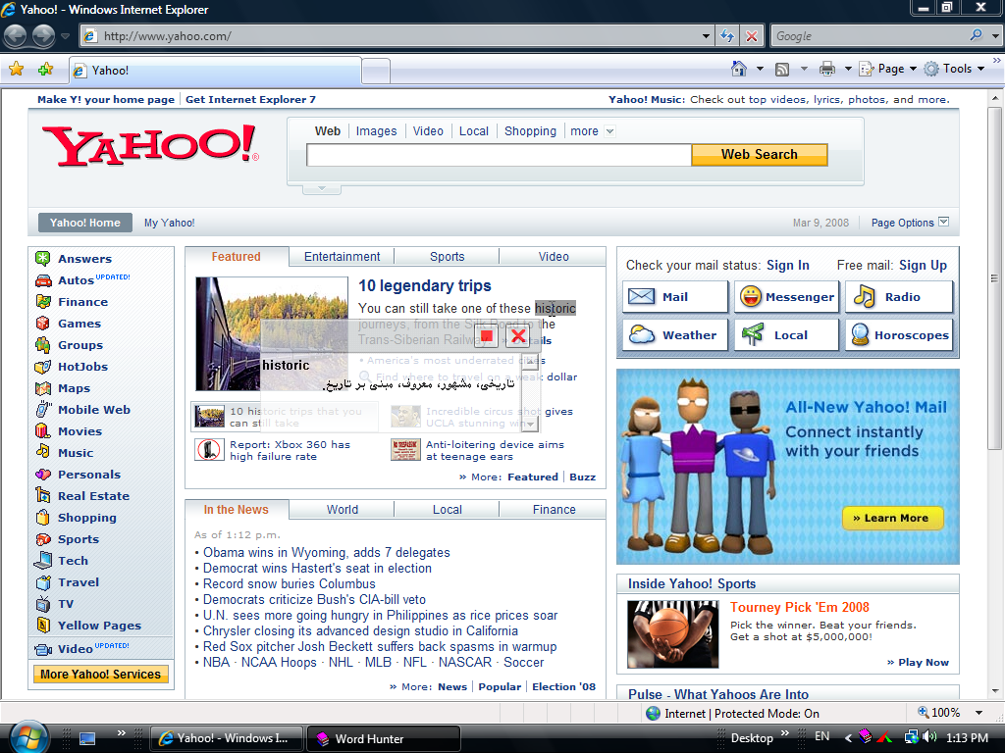Click the Google search magnifier icon
Screen dimensions: 1005x753
click(977, 35)
